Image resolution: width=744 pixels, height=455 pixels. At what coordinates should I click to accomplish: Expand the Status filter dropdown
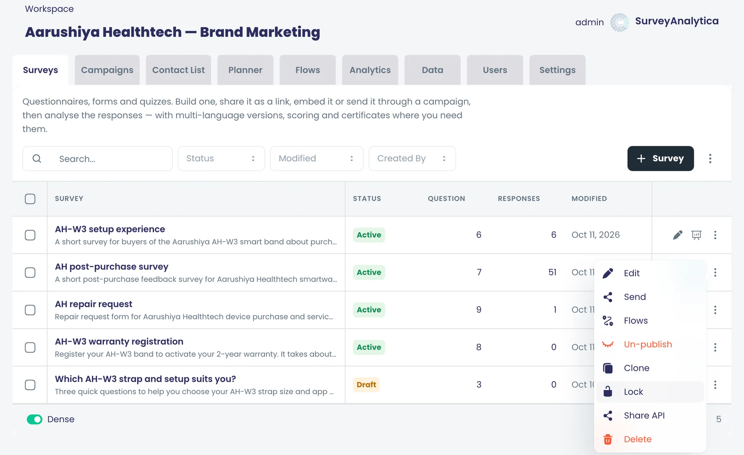221,158
